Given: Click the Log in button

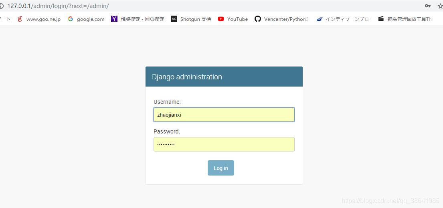Looking at the screenshot, I should (x=220, y=168).
